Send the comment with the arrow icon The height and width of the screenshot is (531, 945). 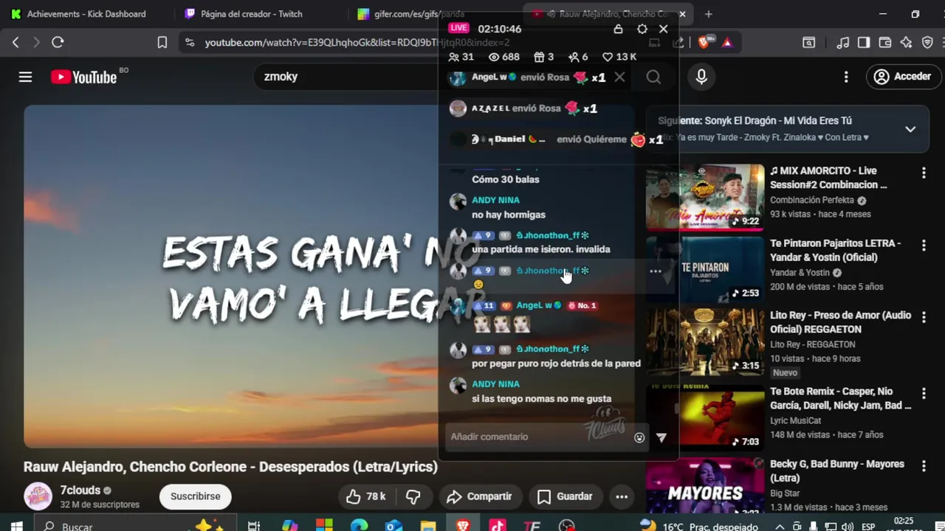click(x=661, y=437)
